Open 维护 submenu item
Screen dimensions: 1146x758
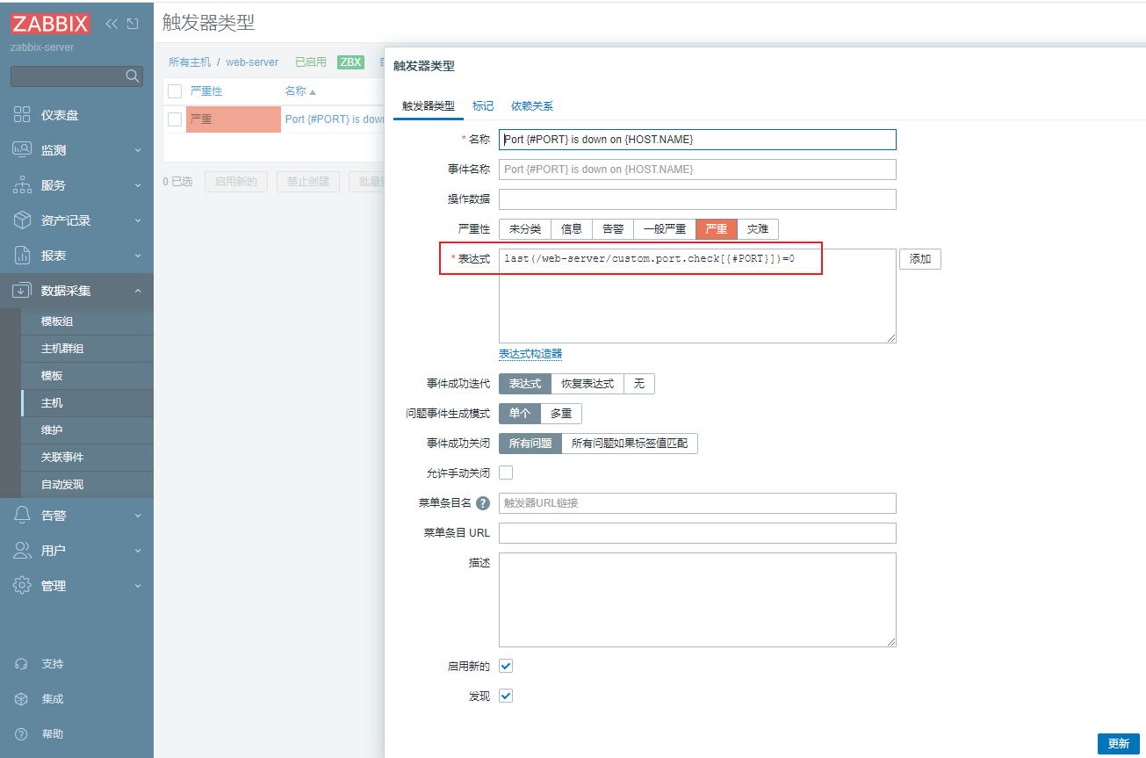pyautogui.click(x=87, y=430)
